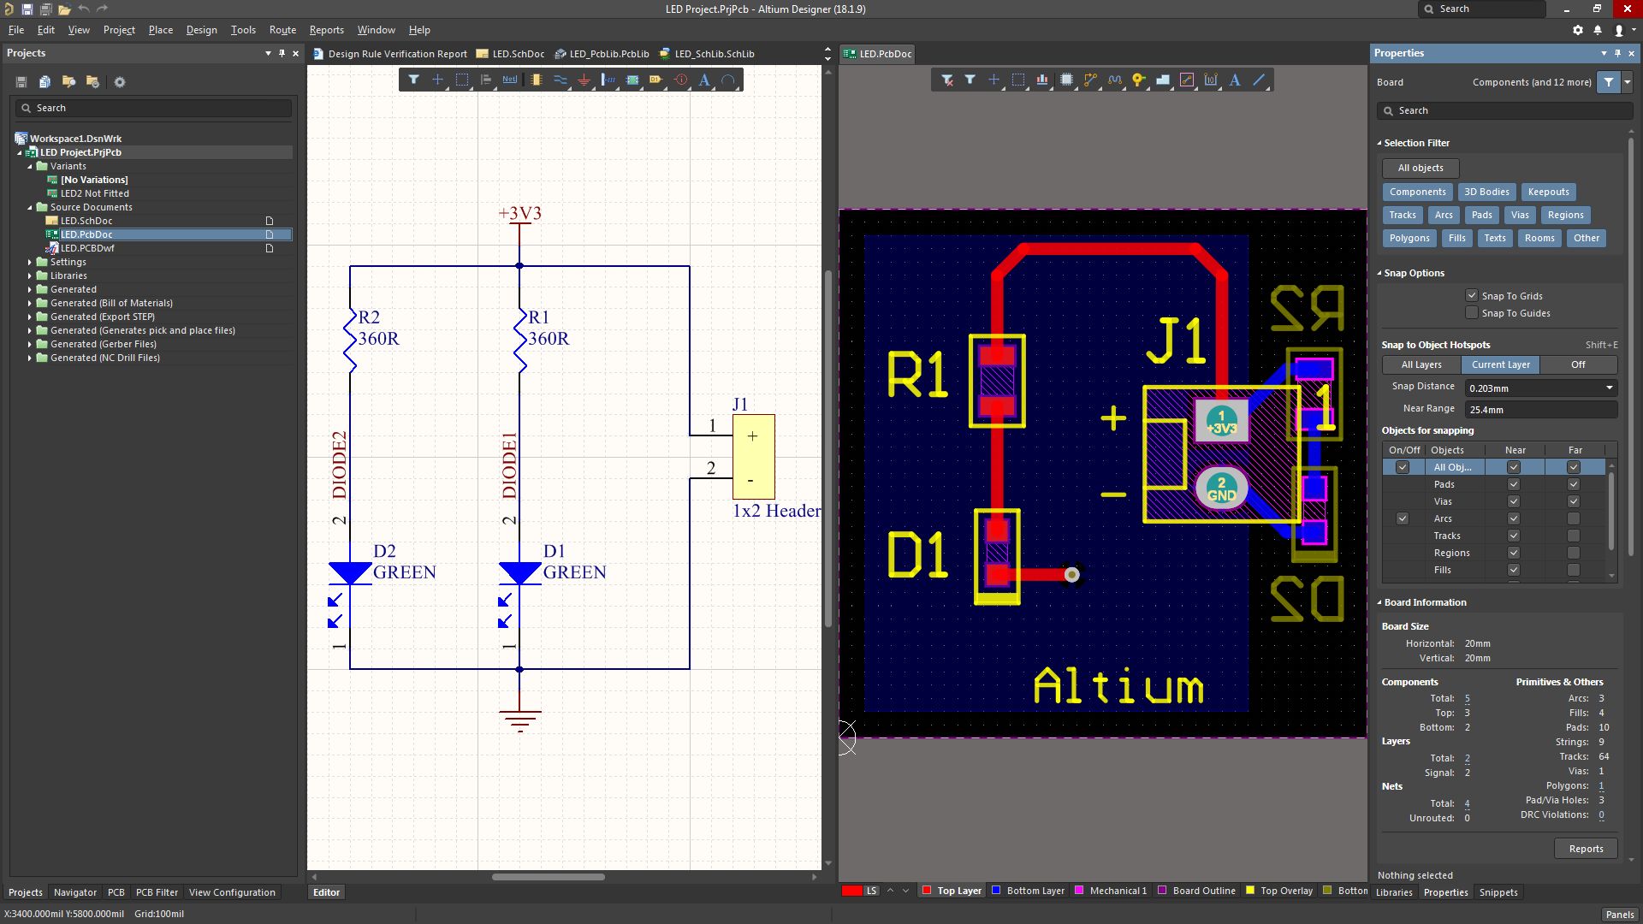This screenshot has height=924, width=1643.
Task: Click the PCB place component chip icon
Action: coord(1066,80)
